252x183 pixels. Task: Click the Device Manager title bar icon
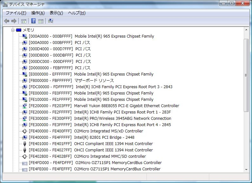tap(5, 4)
